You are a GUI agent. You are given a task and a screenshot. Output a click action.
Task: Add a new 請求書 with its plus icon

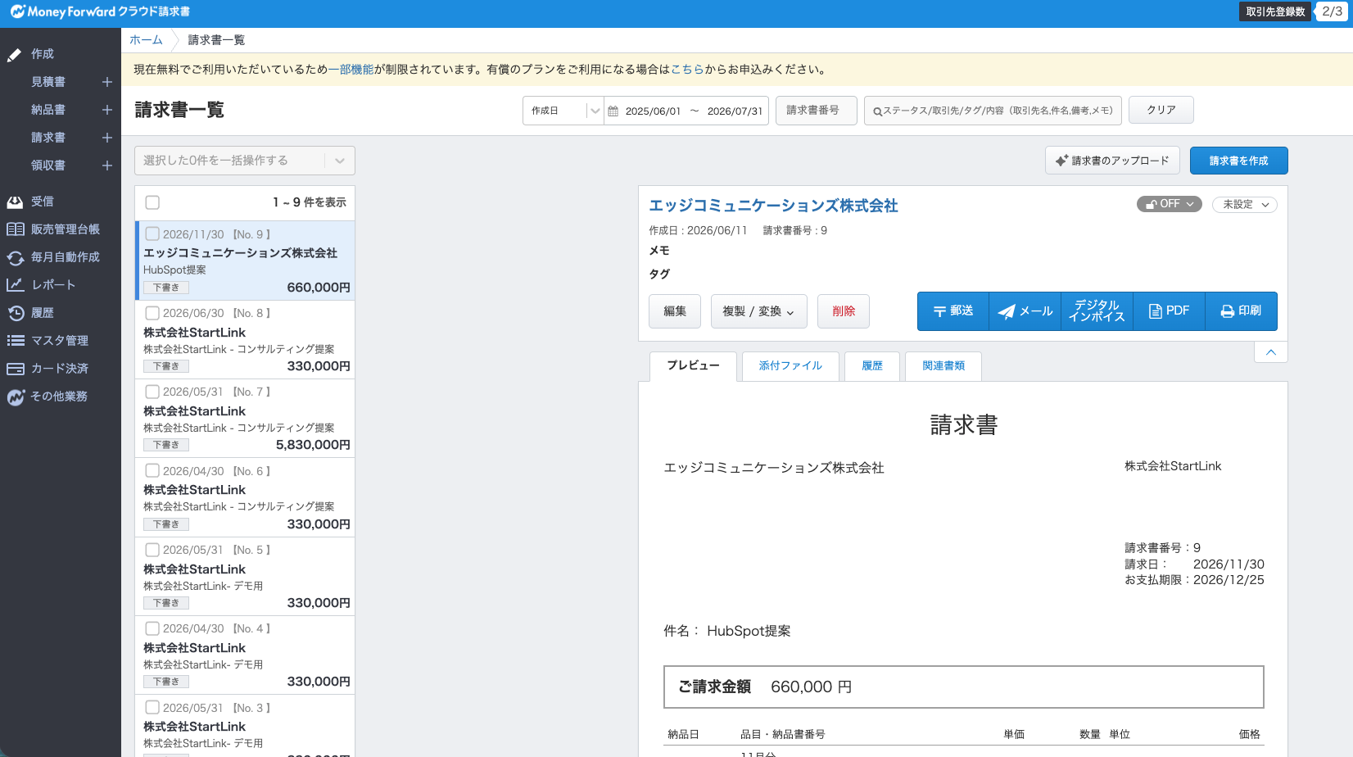pyautogui.click(x=106, y=138)
